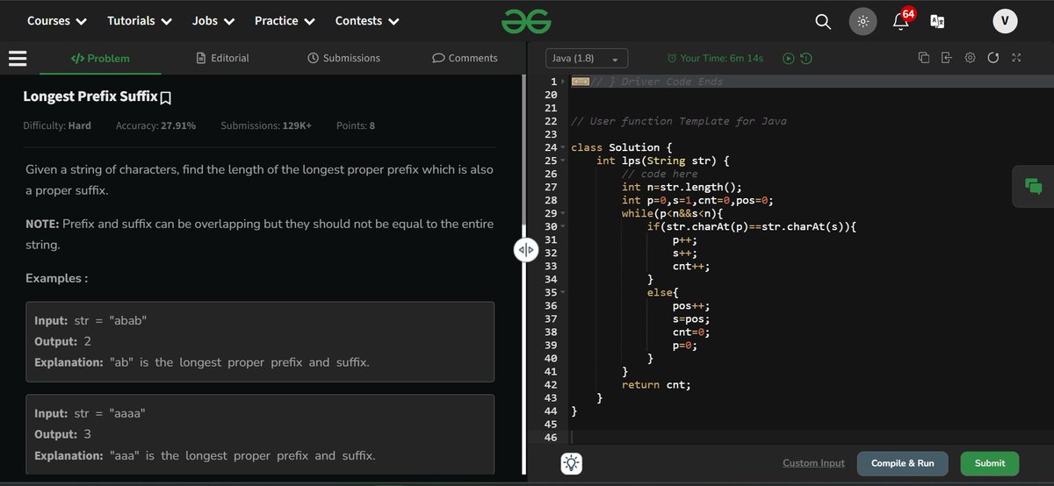Collapse the while loop at line 29
The image size is (1054, 486).
(563, 213)
